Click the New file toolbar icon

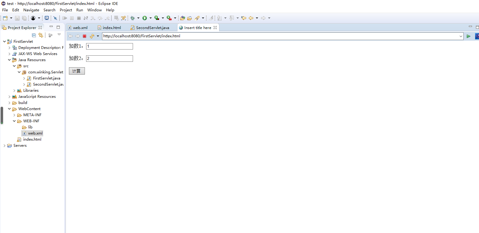pos(5,18)
